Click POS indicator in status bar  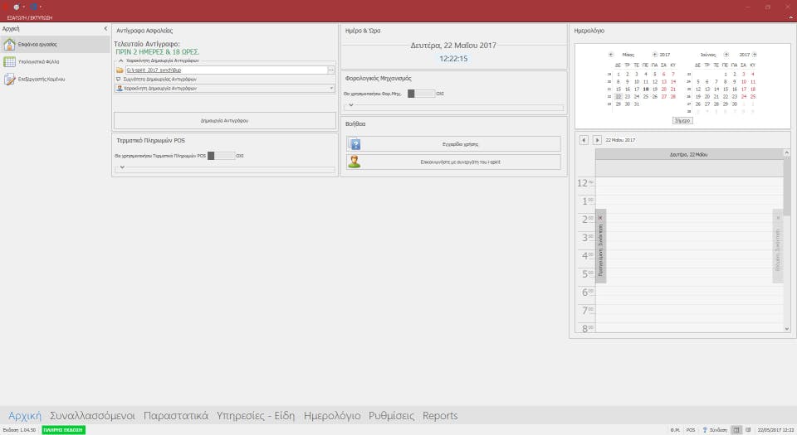point(691,430)
